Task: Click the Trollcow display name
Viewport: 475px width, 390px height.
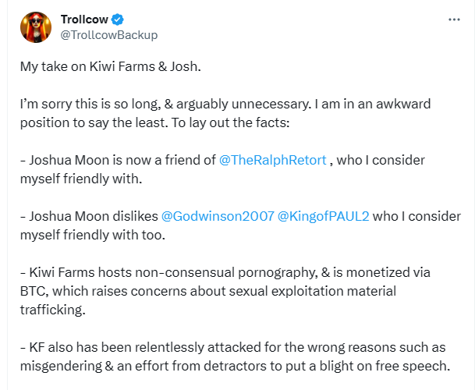Action: (85, 19)
